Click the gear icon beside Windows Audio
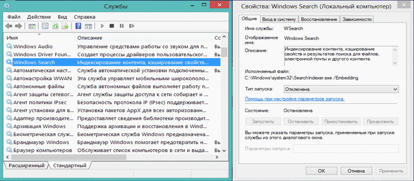The width and height of the screenshot is (414, 181). pos(9,47)
